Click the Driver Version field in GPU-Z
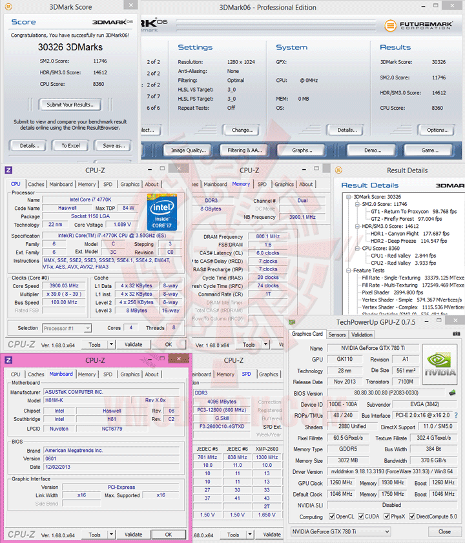Image resolution: width=465 pixels, height=543 pixels. pos(392,471)
